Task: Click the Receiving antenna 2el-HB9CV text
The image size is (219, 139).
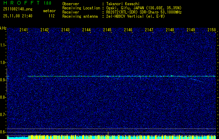Action: point(135,16)
